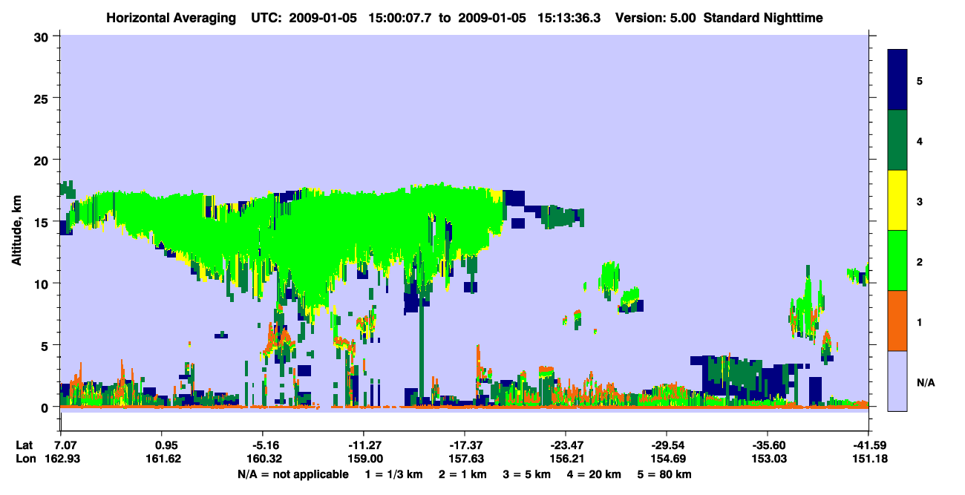This screenshot has width=965, height=495.
Task: Click the latitude value -17.37
Action: pyautogui.click(x=464, y=445)
